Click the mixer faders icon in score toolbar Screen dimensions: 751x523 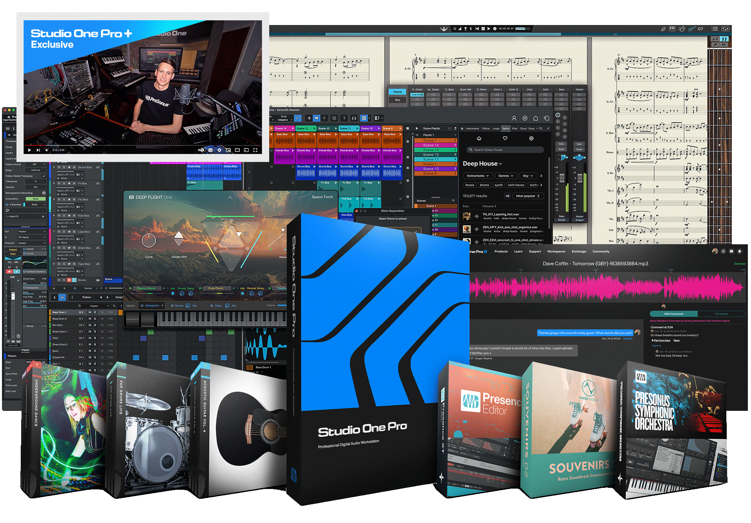[x=725, y=29]
